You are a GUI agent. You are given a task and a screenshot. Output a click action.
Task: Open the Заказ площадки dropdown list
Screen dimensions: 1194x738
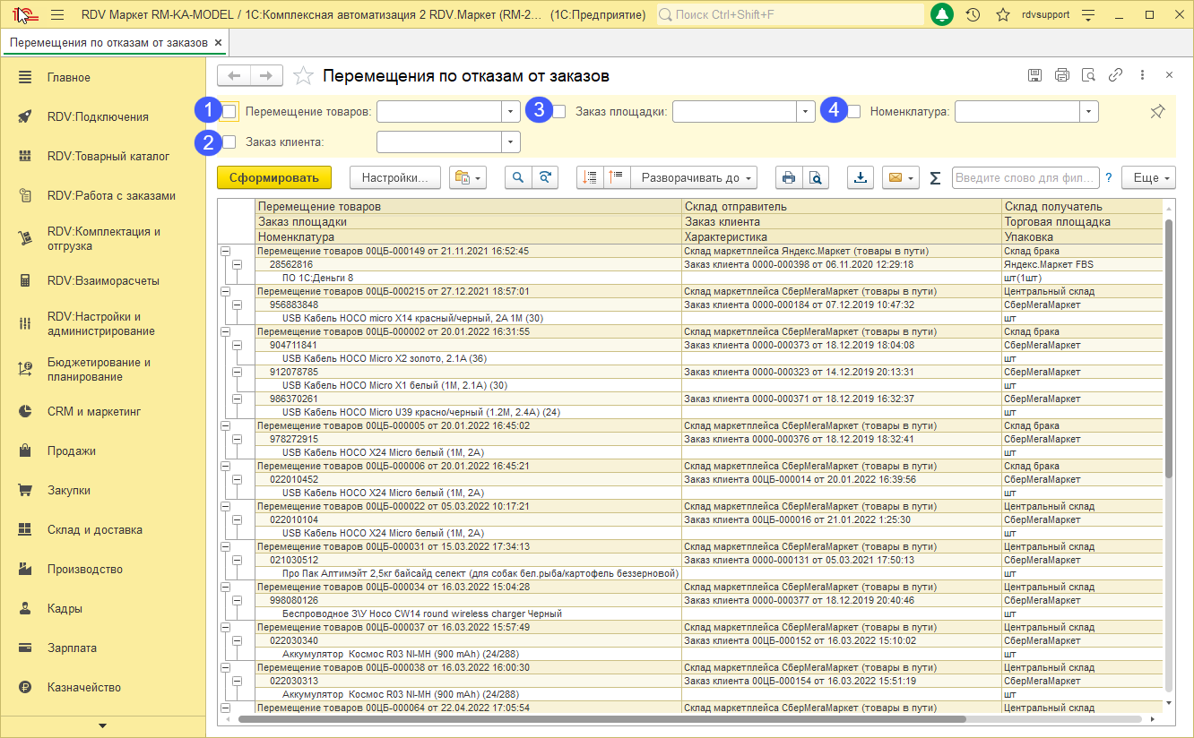coord(807,112)
